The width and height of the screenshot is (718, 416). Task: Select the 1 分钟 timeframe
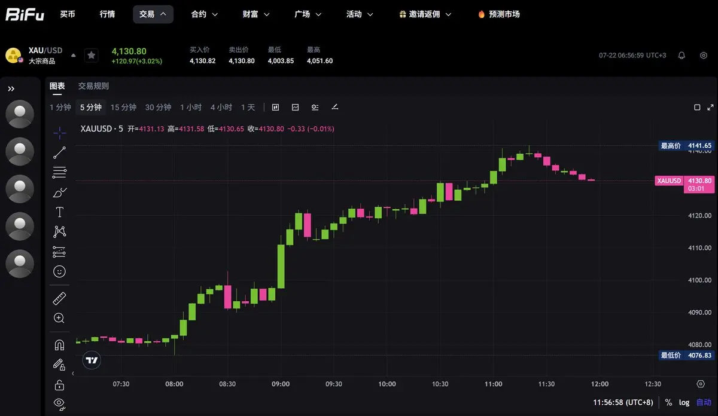tap(60, 108)
